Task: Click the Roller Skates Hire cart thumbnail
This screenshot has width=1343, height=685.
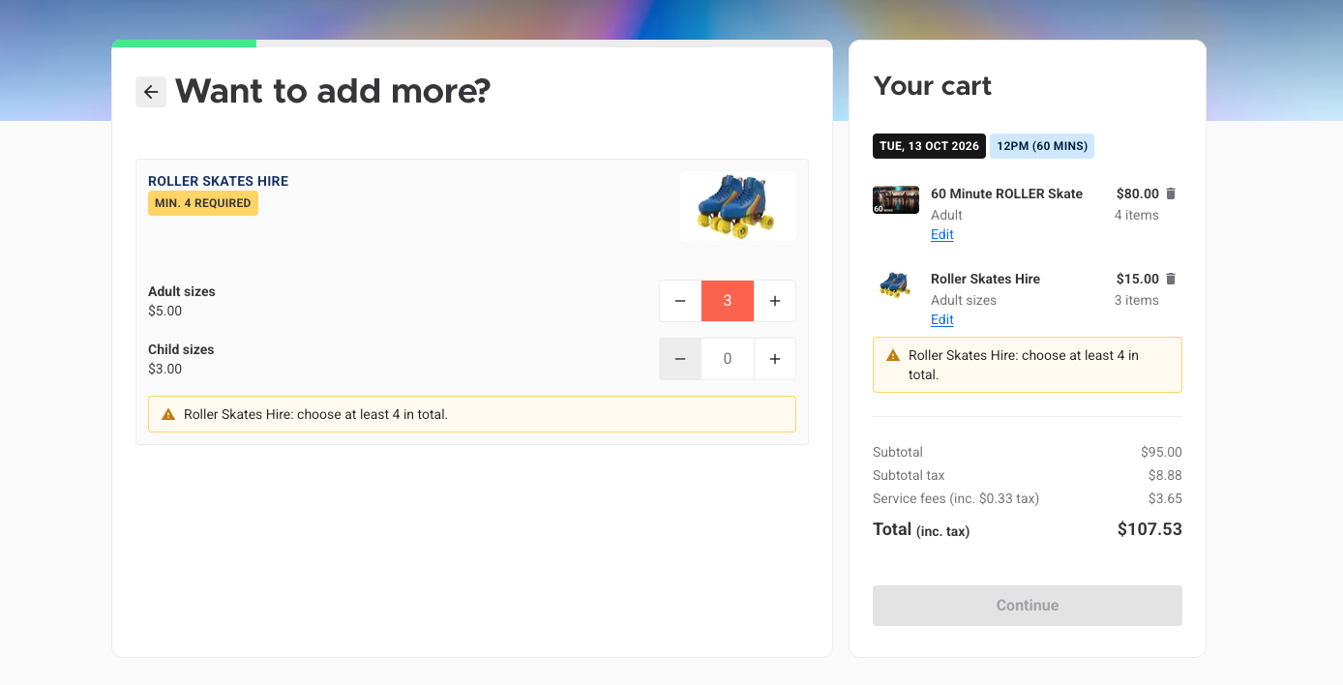Action: (896, 285)
